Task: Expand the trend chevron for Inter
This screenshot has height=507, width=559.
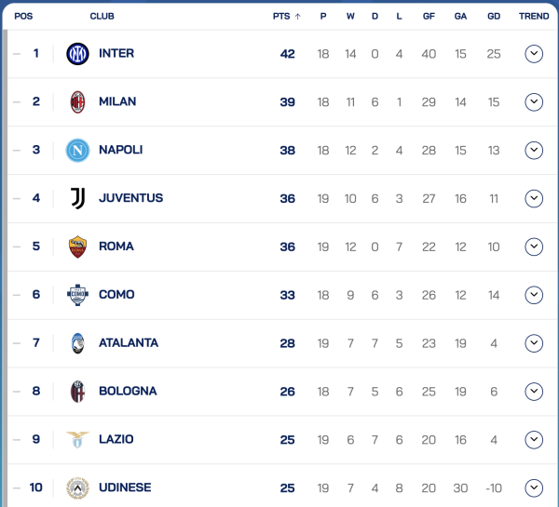Action: pyautogui.click(x=534, y=54)
